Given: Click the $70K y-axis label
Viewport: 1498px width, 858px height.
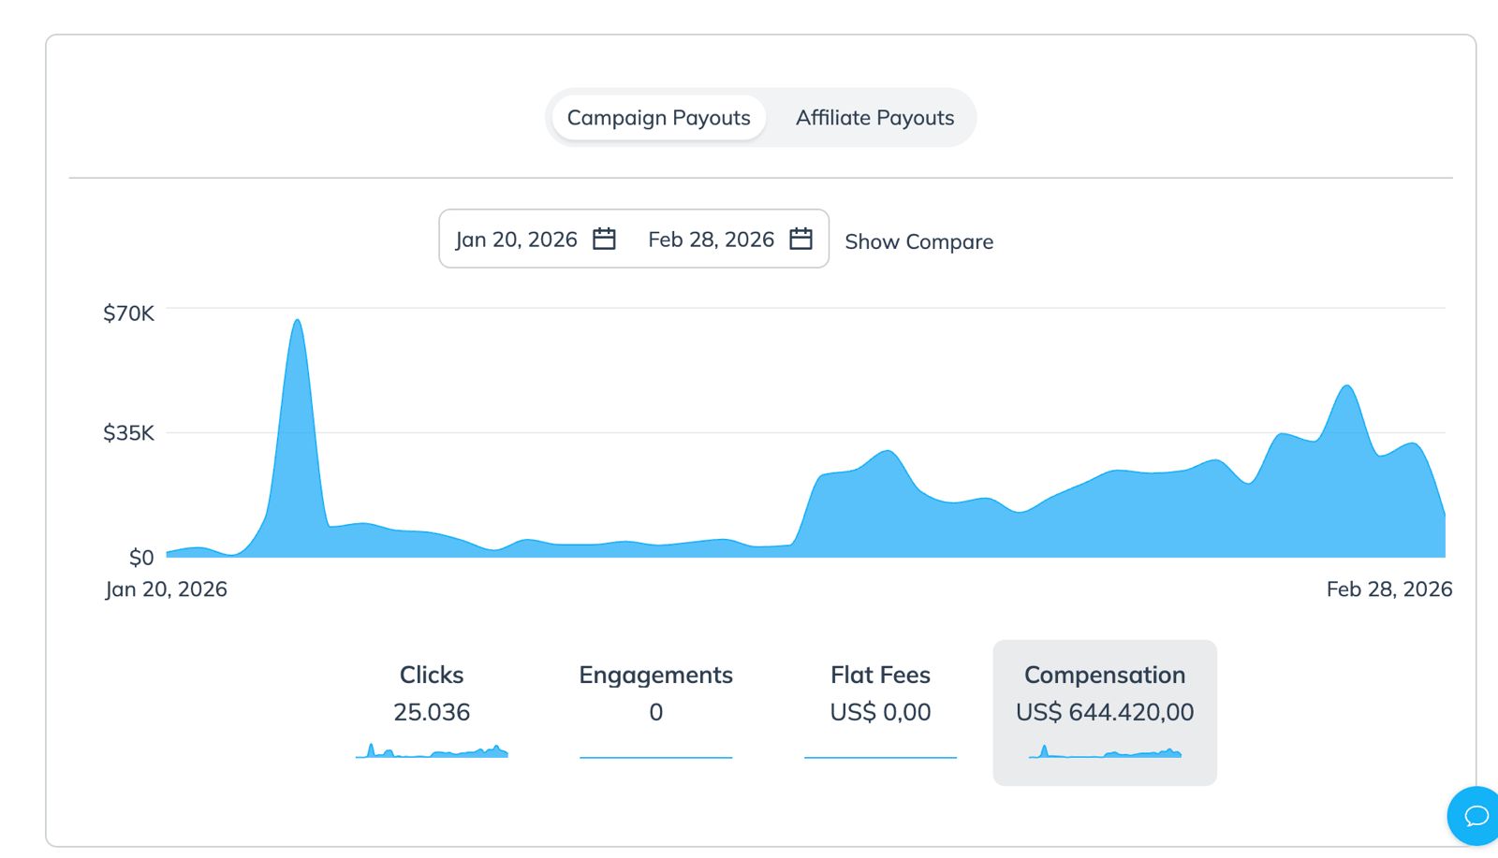Looking at the screenshot, I should (128, 313).
